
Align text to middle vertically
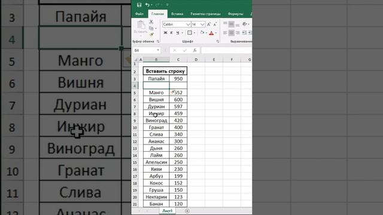(x=231, y=24)
